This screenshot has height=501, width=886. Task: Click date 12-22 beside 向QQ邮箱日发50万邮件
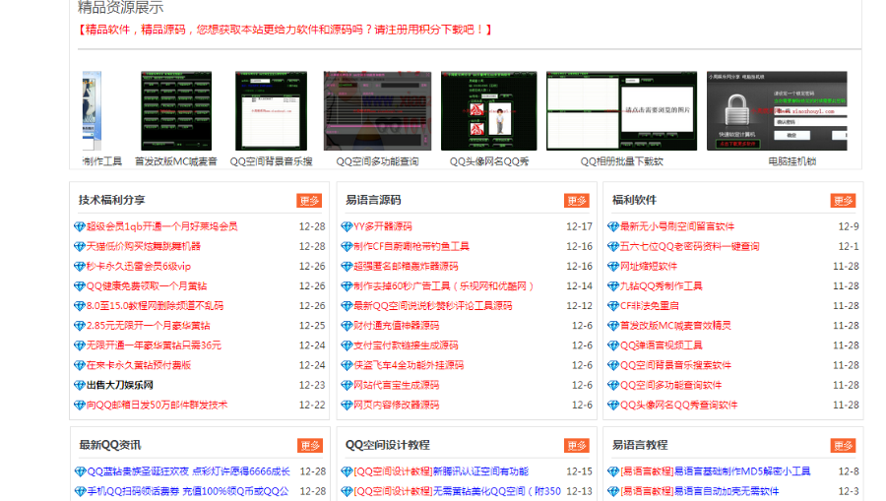click(x=312, y=405)
